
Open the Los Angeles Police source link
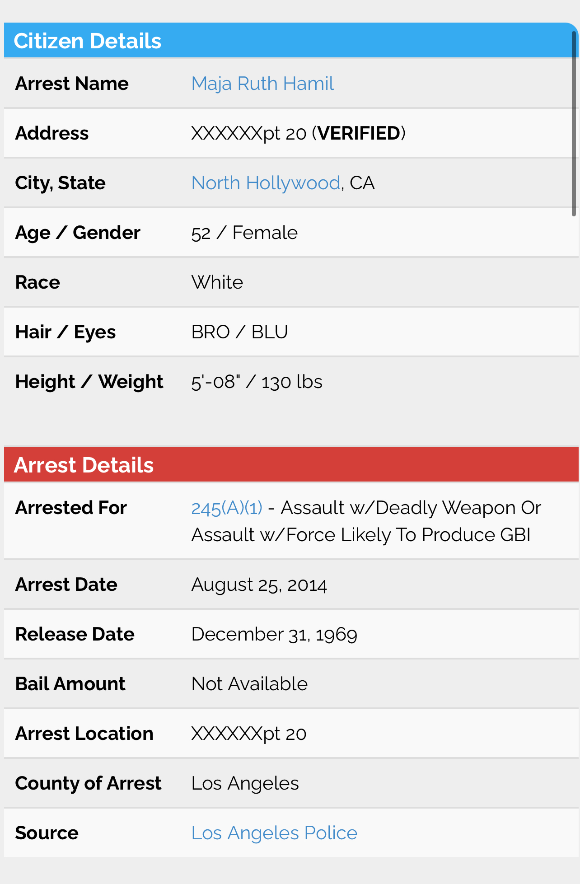[274, 833]
